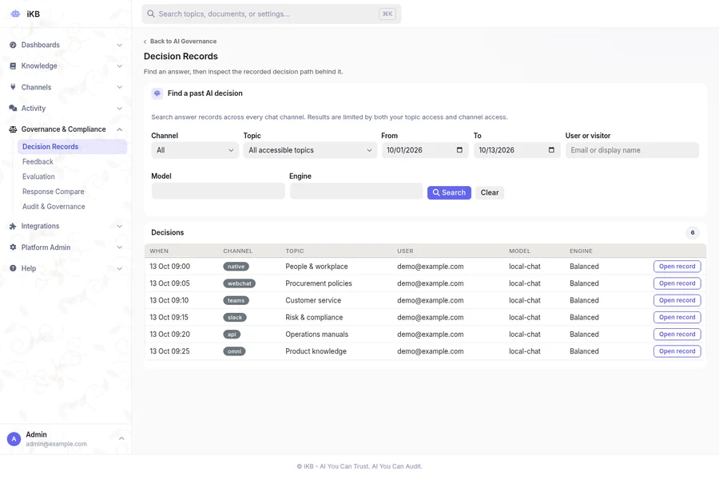
Task: Click the Search button
Action: (x=449, y=192)
